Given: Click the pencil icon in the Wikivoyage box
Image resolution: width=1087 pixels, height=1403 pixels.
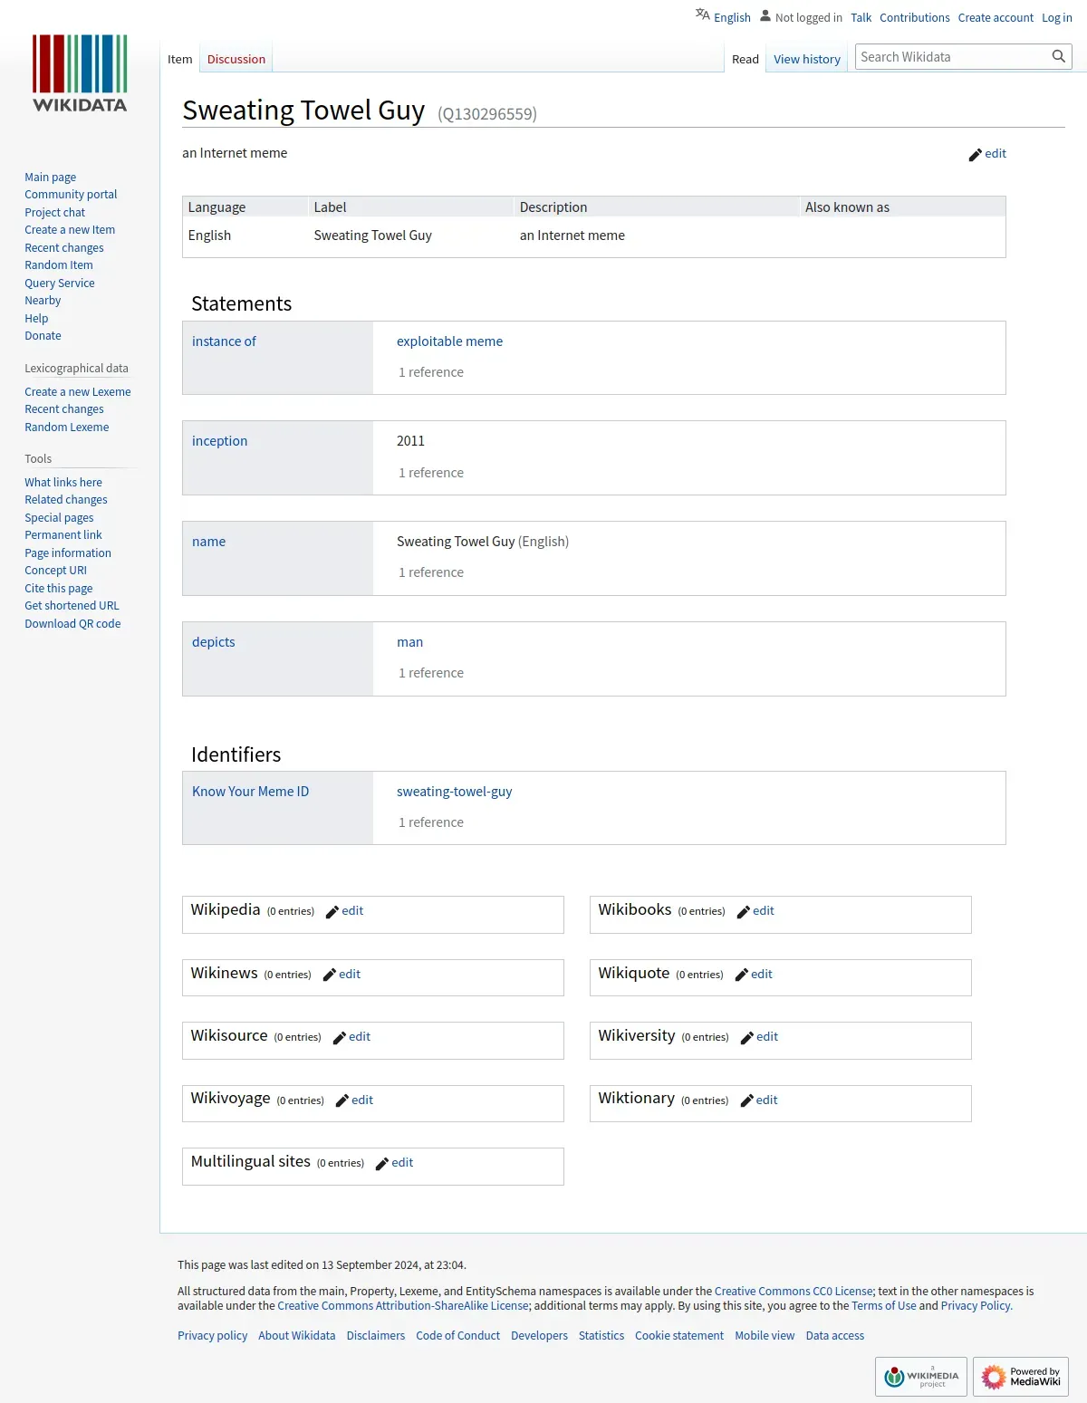Looking at the screenshot, I should (342, 1101).
